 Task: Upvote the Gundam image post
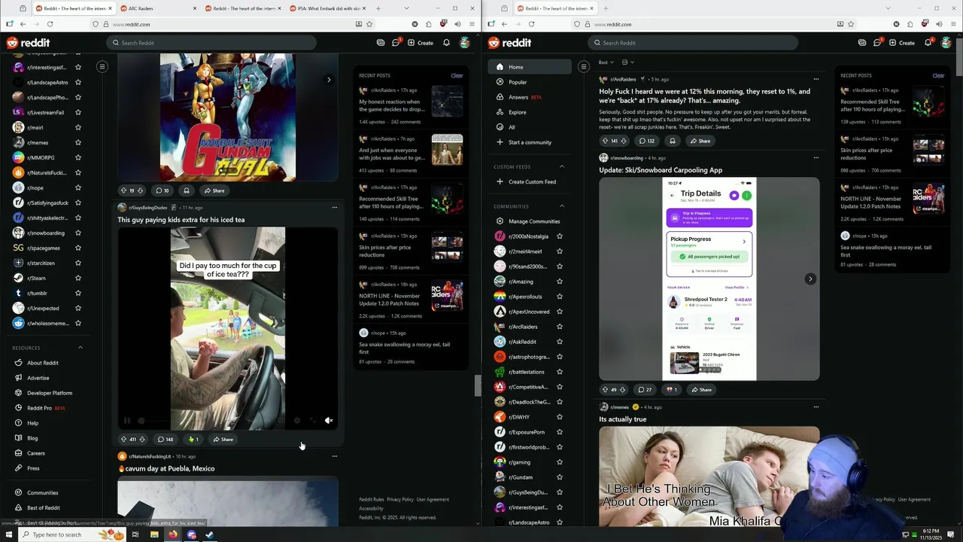tap(123, 190)
